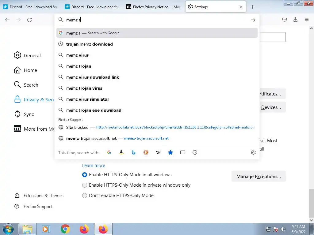Viewport: 314px width, 235px height.
Task: Search this time with Google icon
Action: pyautogui.click(x=109, y=152)
